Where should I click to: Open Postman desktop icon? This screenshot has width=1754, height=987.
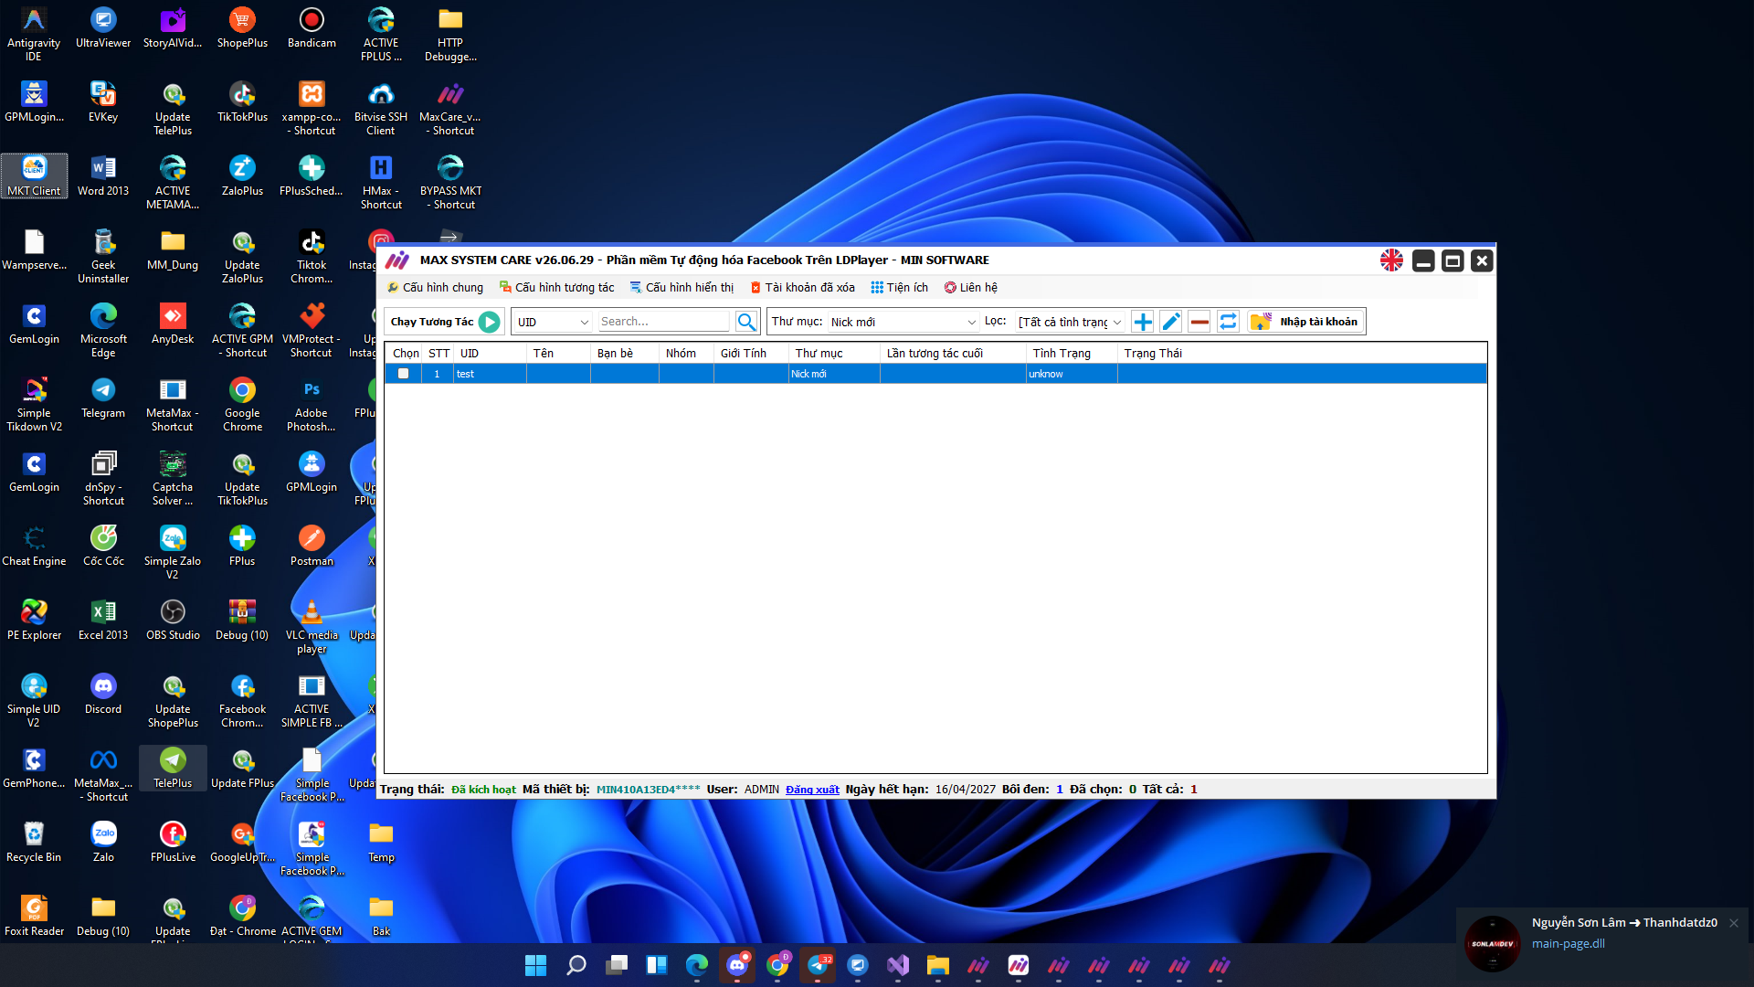click(312, 546)
